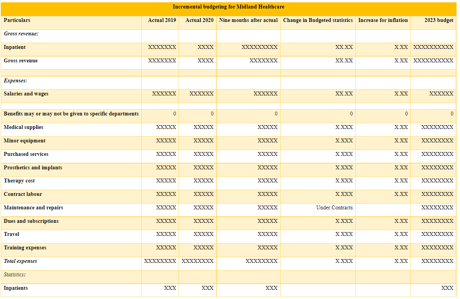Click the 'Inpatients' statistics row label
This screenshot has width=460, height=299.
16,288
